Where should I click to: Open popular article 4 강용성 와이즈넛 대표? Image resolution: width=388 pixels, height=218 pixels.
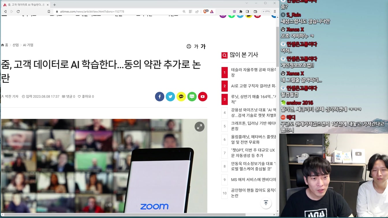253,112
